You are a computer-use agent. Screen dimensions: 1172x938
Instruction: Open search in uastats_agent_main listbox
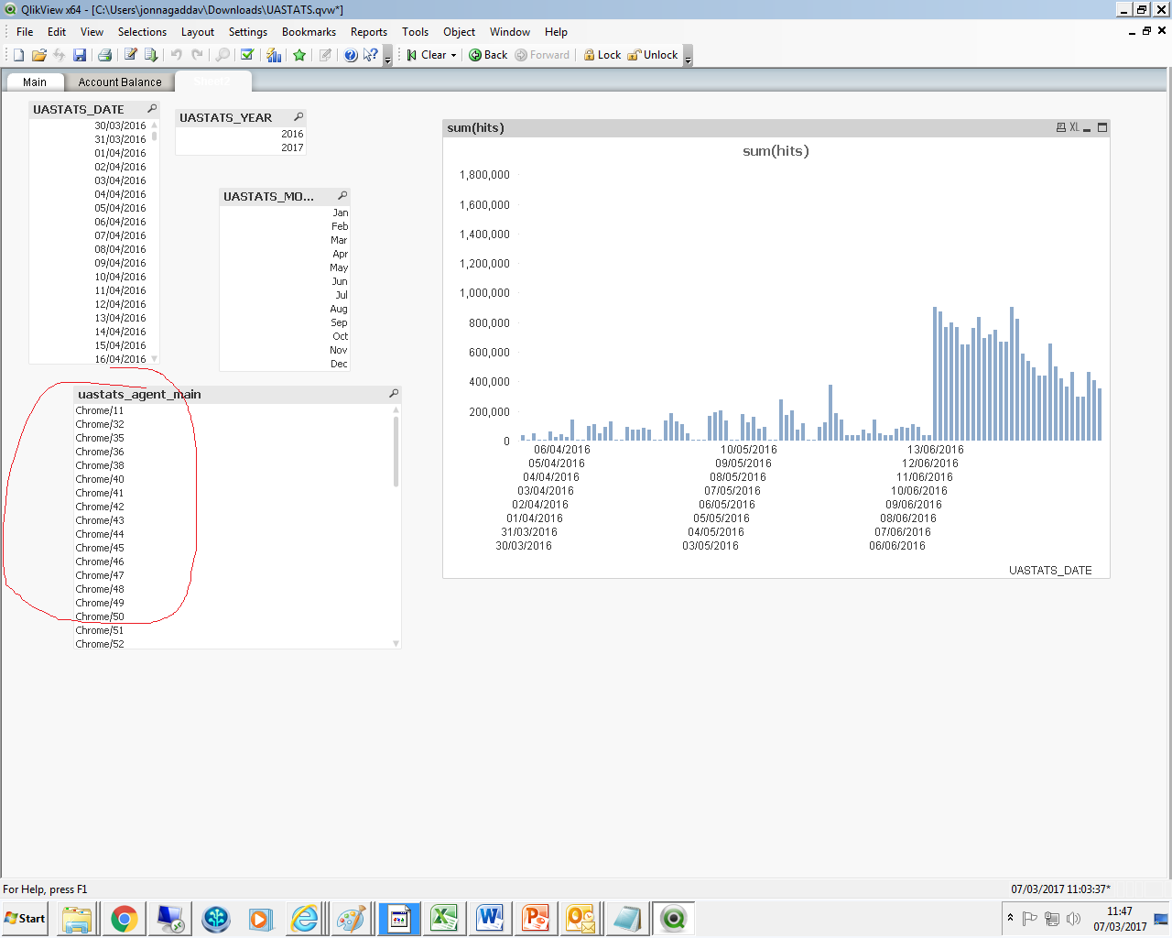point(394,394)
